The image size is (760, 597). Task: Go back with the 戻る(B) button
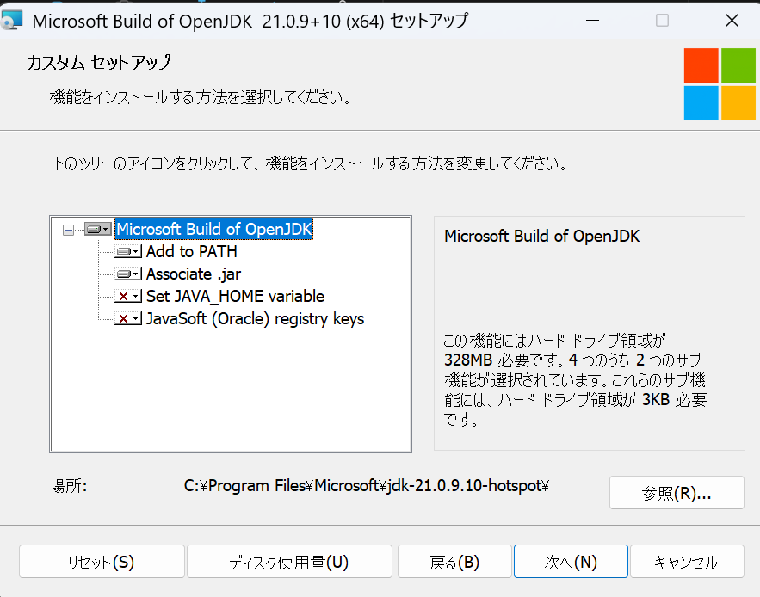454,563
